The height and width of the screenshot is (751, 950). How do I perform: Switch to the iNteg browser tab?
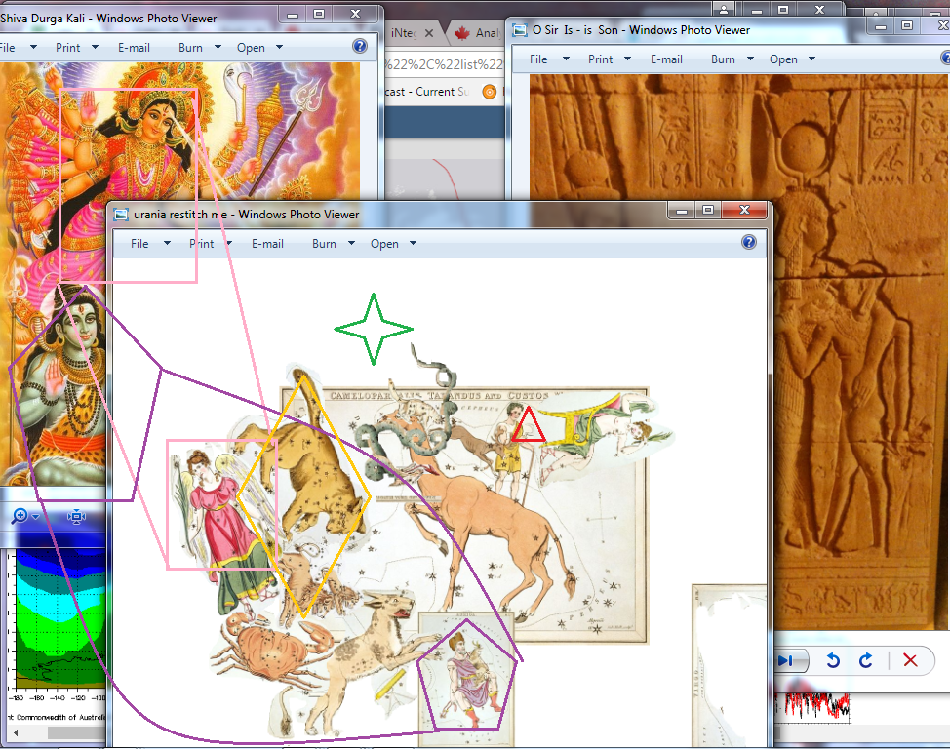pyautogui.click(x=403, y=33)
